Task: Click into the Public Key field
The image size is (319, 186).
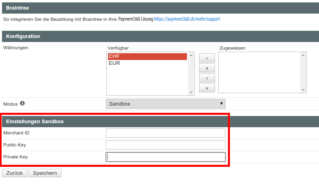Action: tap(165, 145)
